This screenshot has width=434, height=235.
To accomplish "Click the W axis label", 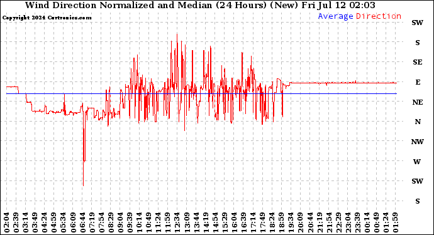I will click(417, 162).
